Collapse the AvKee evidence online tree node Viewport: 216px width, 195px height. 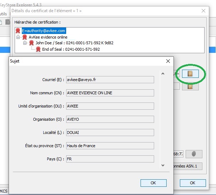[x=18, y=37]
